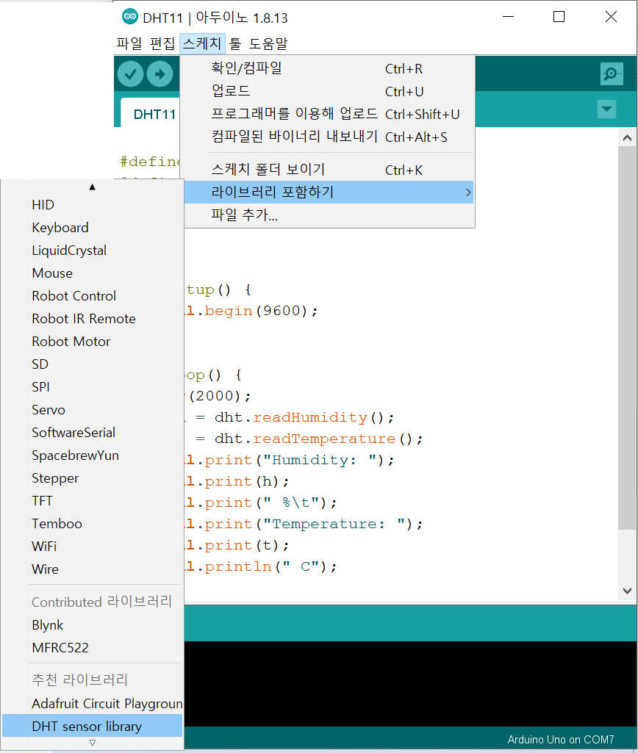This screenshot has width=638, height=753.
Task: Minimize the Arduino window
Action: (x=509, y=17)
